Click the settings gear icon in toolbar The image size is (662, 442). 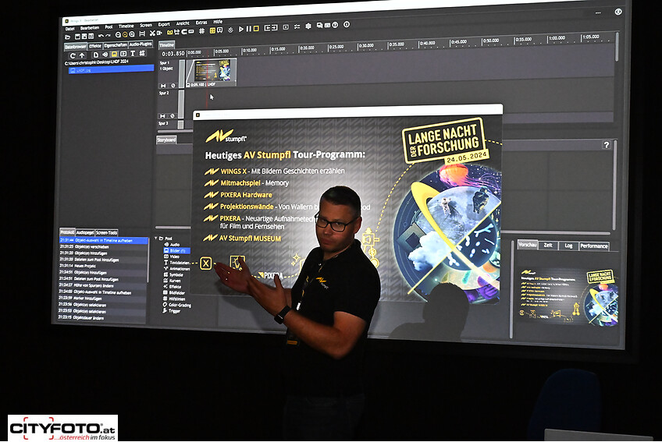tap(308, 27)
